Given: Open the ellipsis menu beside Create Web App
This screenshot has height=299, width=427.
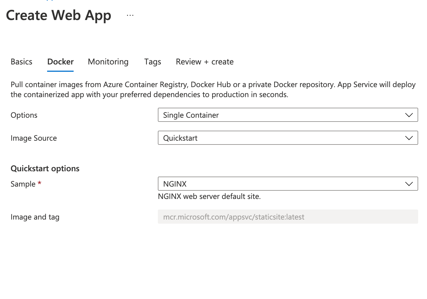Looking at the screenshot, I should coord(130,15).
